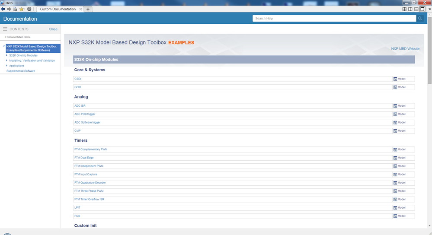Click the scrollbar down arrow at bottom right

(429, 226)
